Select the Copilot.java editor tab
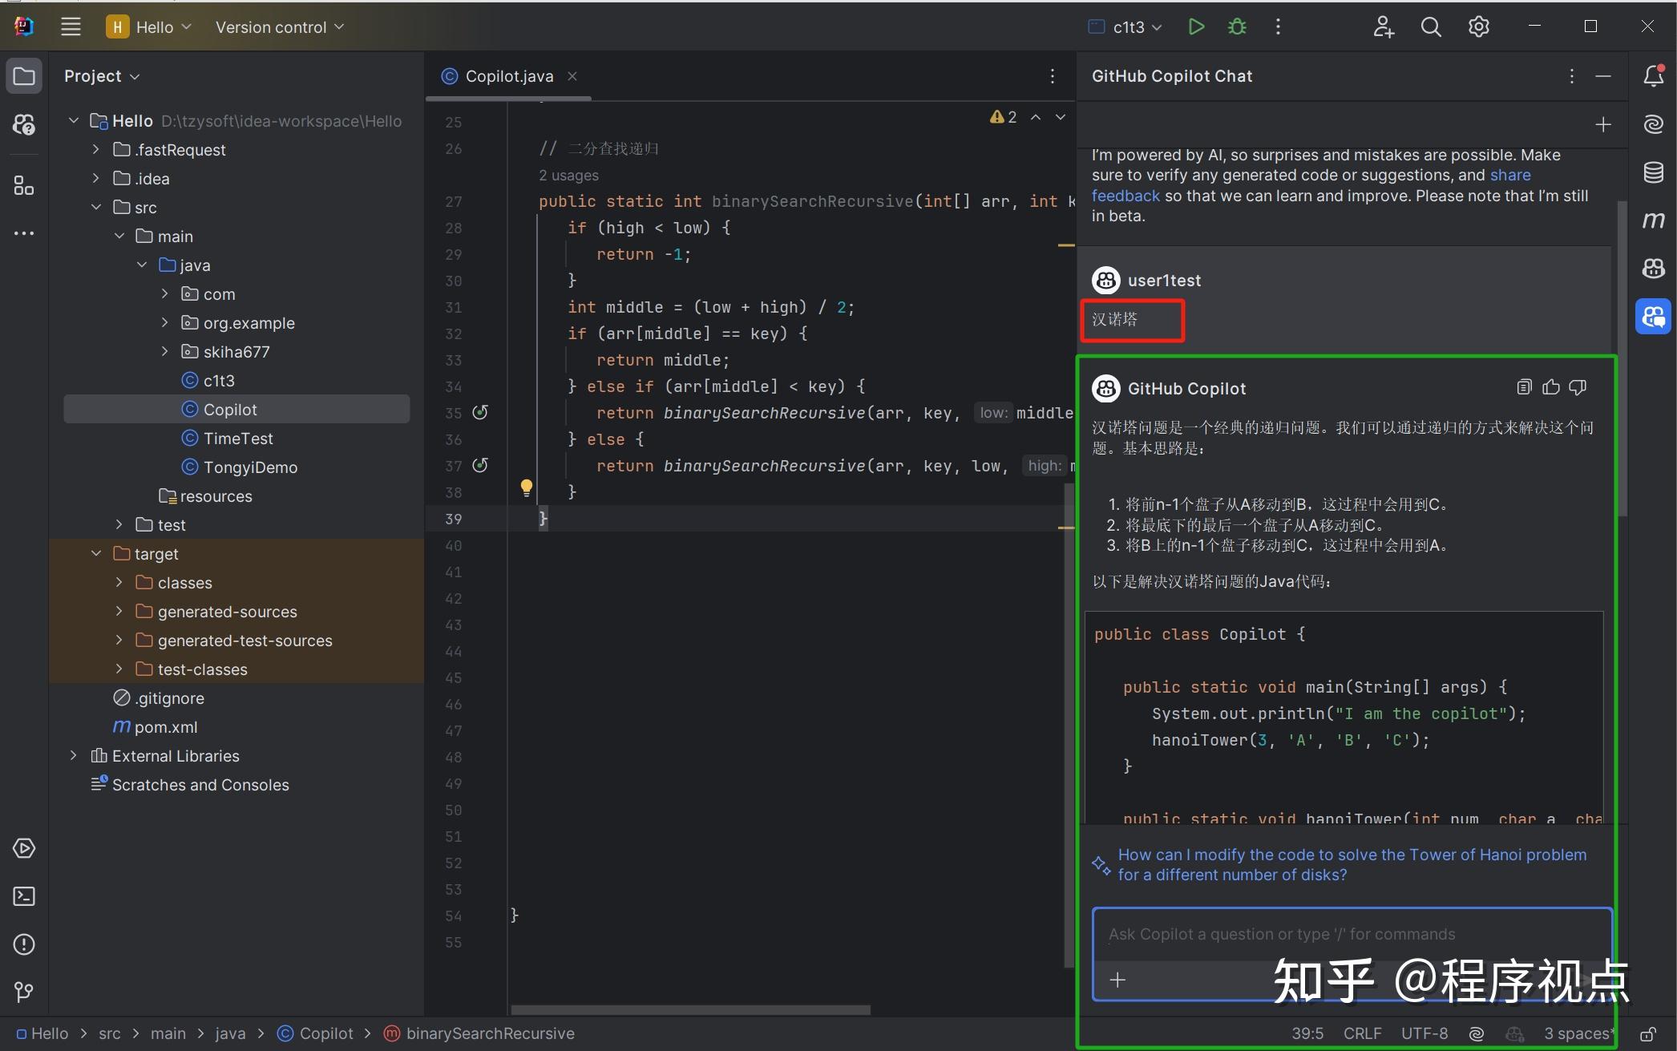This screenshot has height=1051, width=1677. 510,75
